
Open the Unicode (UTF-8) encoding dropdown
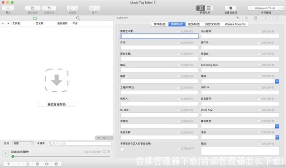pos(266,8)
